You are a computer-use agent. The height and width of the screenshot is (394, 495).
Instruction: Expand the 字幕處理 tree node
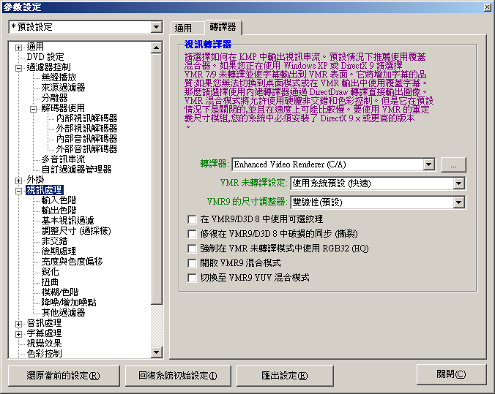(x=18, y=334)
